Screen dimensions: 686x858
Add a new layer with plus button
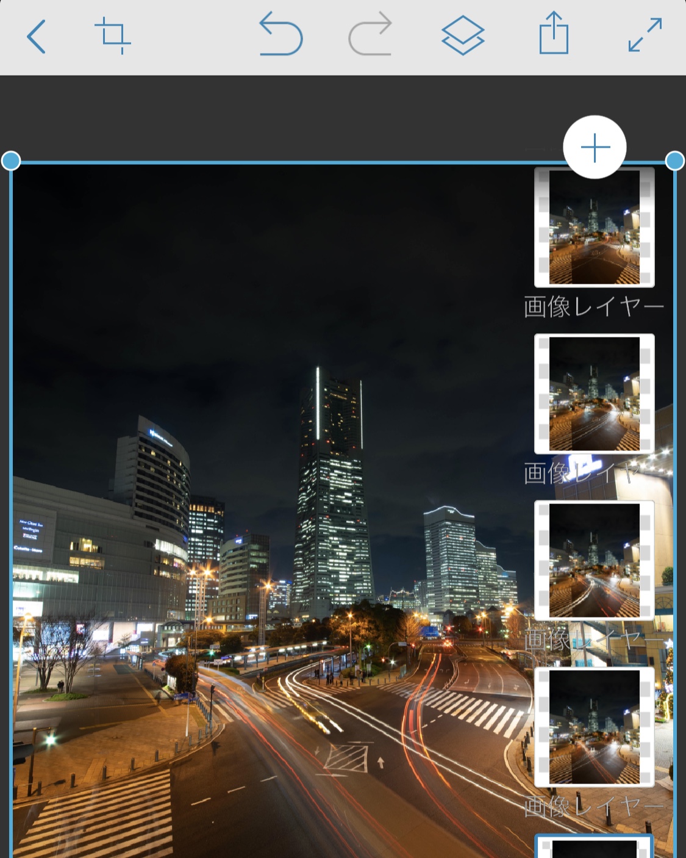coord(595,147)
